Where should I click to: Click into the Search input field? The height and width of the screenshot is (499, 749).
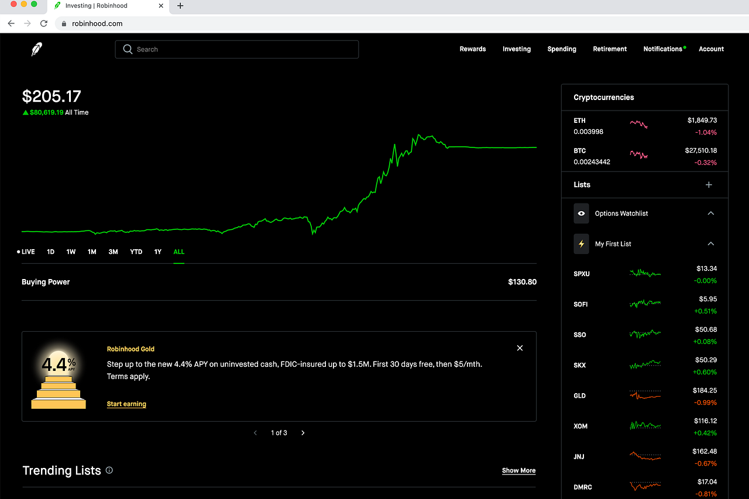[x=237, y=49]
